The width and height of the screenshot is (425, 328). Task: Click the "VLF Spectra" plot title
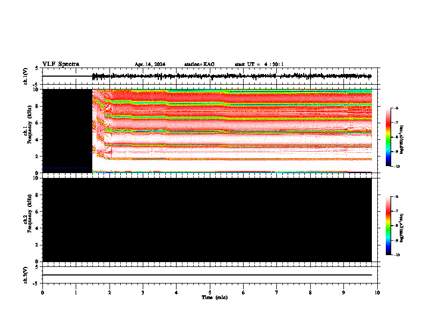click(61, 64)
